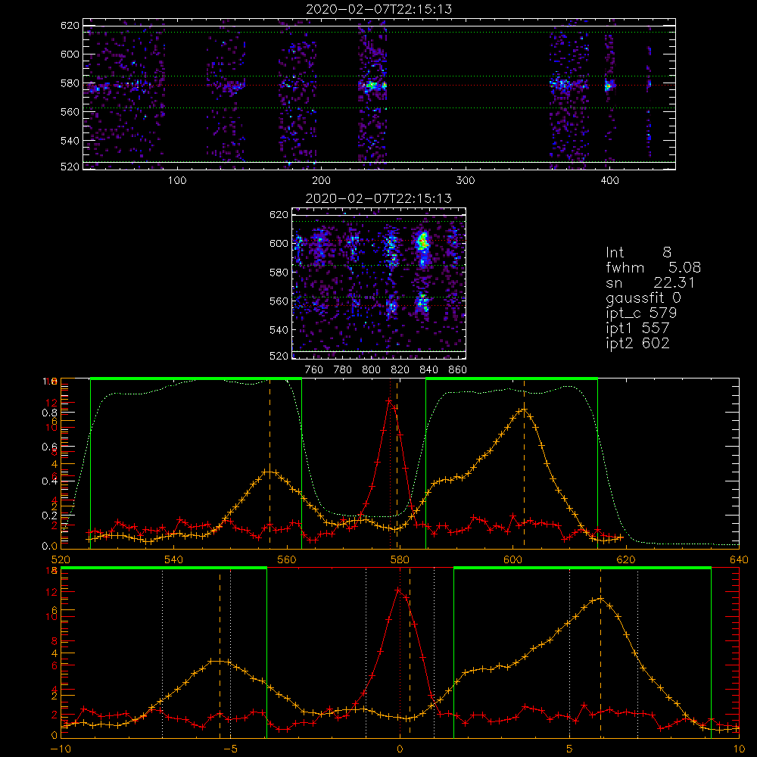
Task: Click y-axis label 540 on top spectrogram
Action: tap(70, 141)
